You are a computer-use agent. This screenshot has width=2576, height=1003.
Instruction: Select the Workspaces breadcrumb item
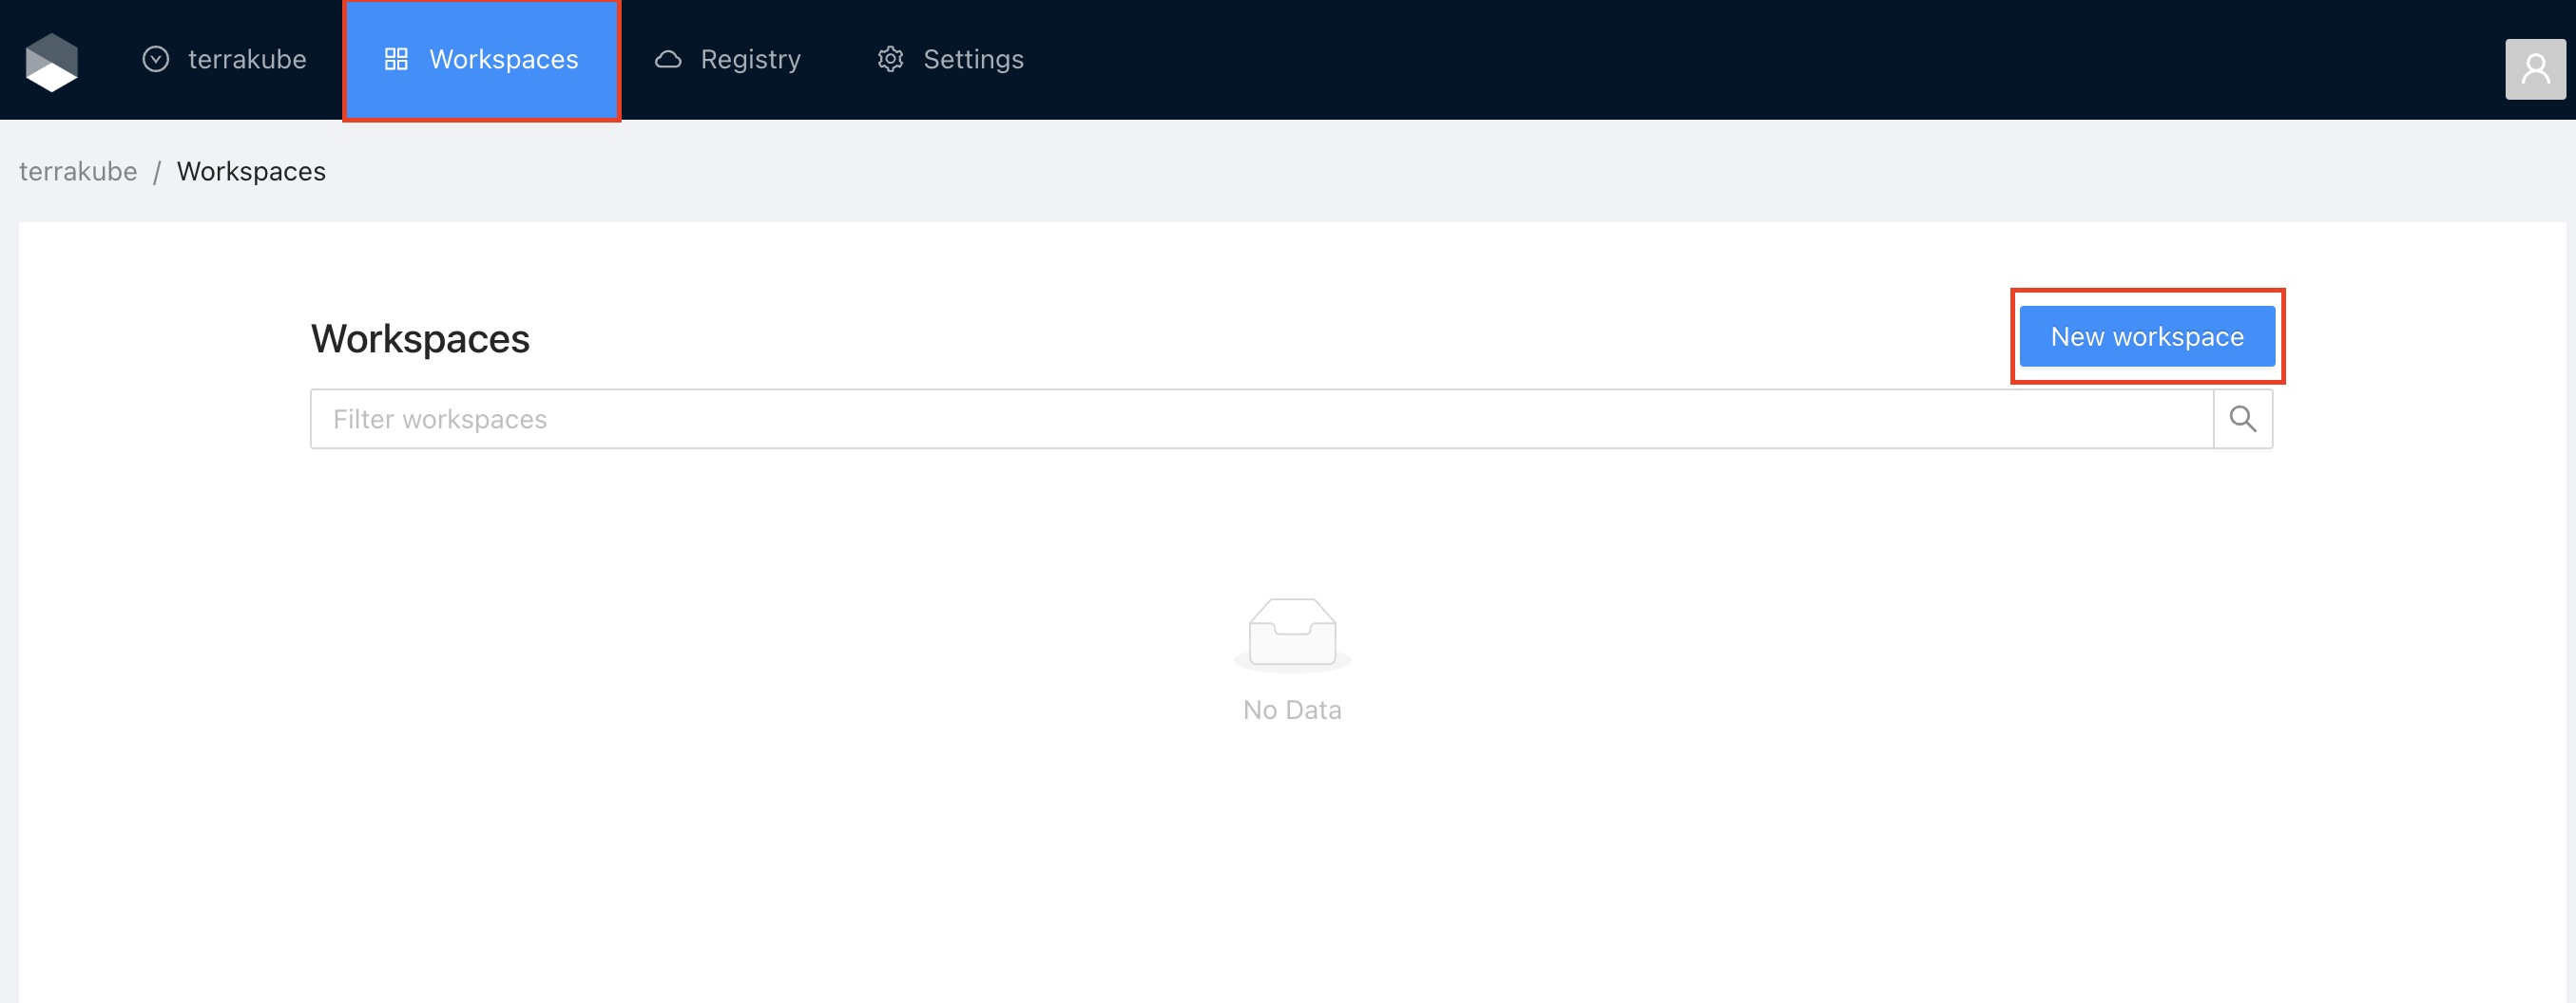(251, 172)
